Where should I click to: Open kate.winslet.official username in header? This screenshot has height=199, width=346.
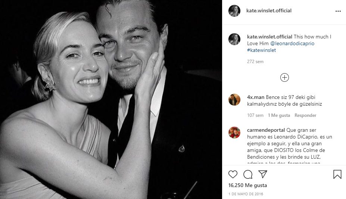269,11
